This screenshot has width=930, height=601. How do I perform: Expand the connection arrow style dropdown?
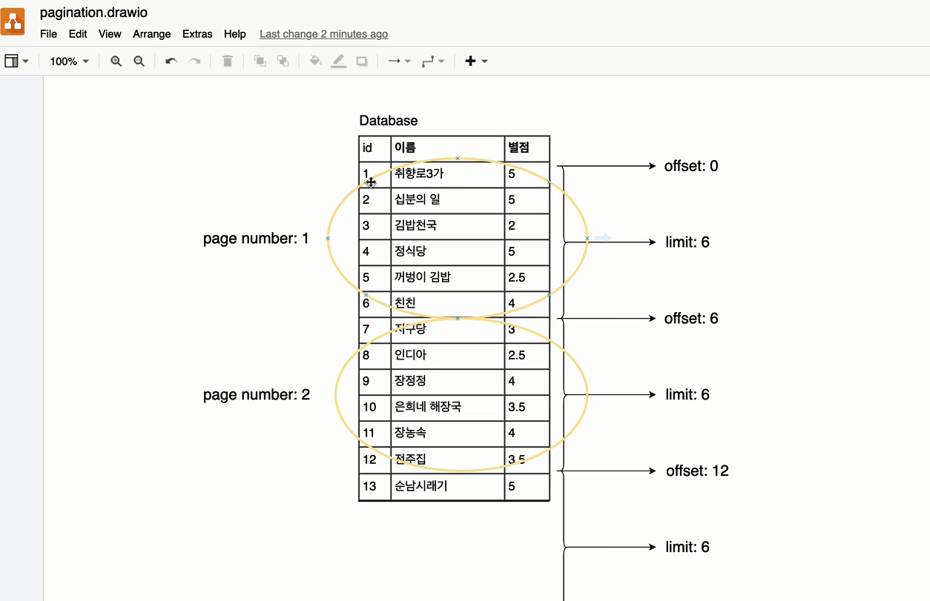click(x=399, y=62)
